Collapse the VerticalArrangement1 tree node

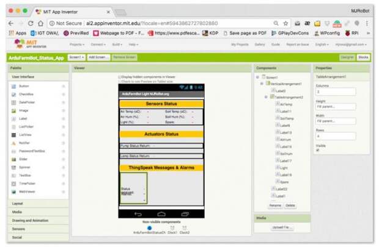pyautogui.click(x=262, y=84)
